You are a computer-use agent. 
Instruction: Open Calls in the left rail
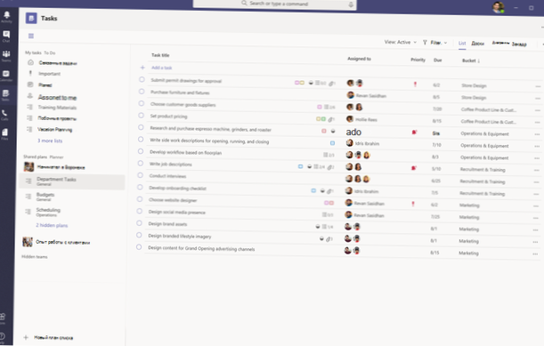click(4, 115)
